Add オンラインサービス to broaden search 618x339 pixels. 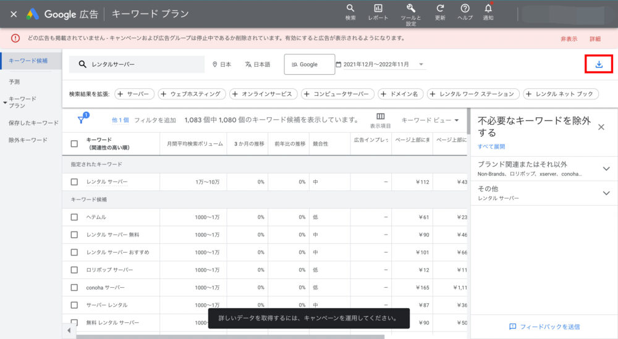click(263, 94)
